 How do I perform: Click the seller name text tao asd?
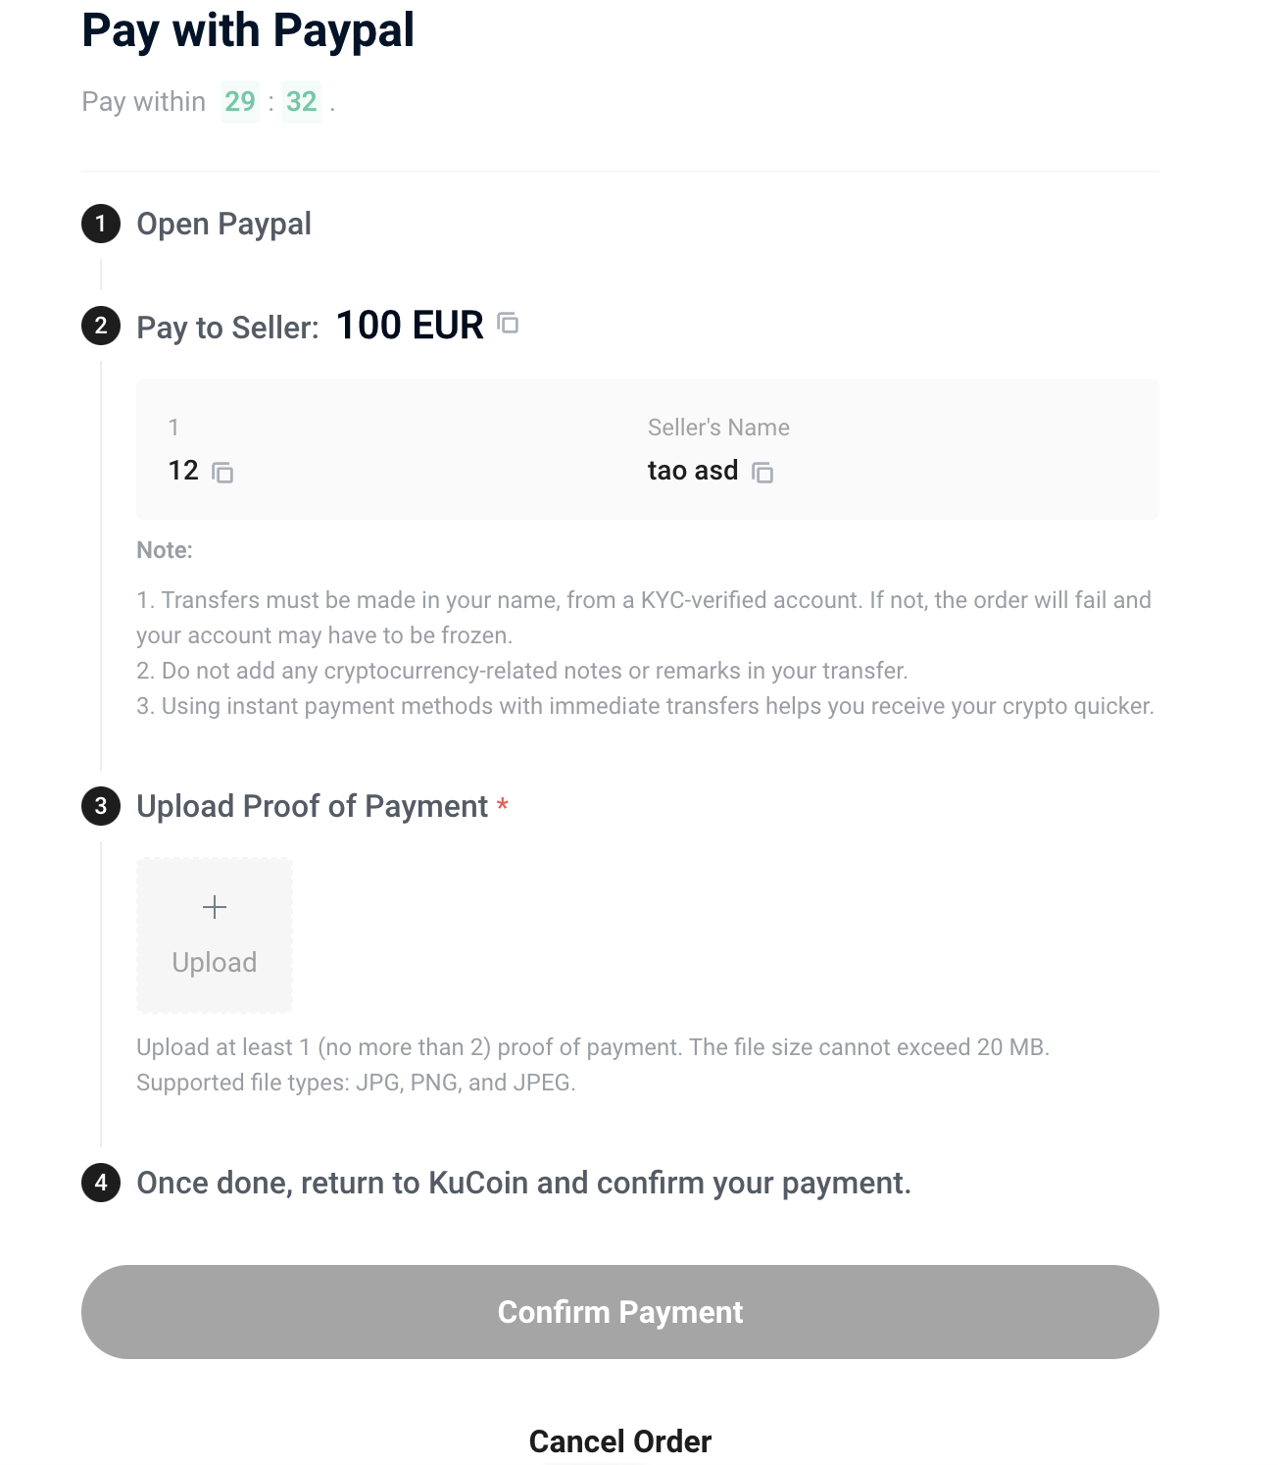(693, 471)
